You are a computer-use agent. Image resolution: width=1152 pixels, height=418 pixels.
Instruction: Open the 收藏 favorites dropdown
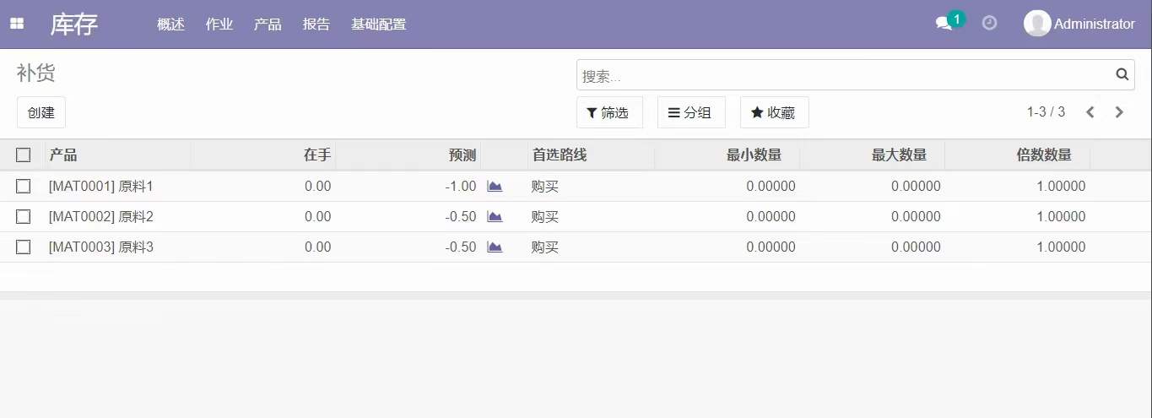point(774,112)
